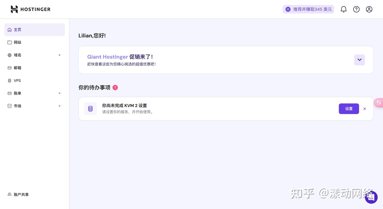Click the Lilian,您好! greeting
The width and height of the screenshot is (383, 209).
(92, 36)
